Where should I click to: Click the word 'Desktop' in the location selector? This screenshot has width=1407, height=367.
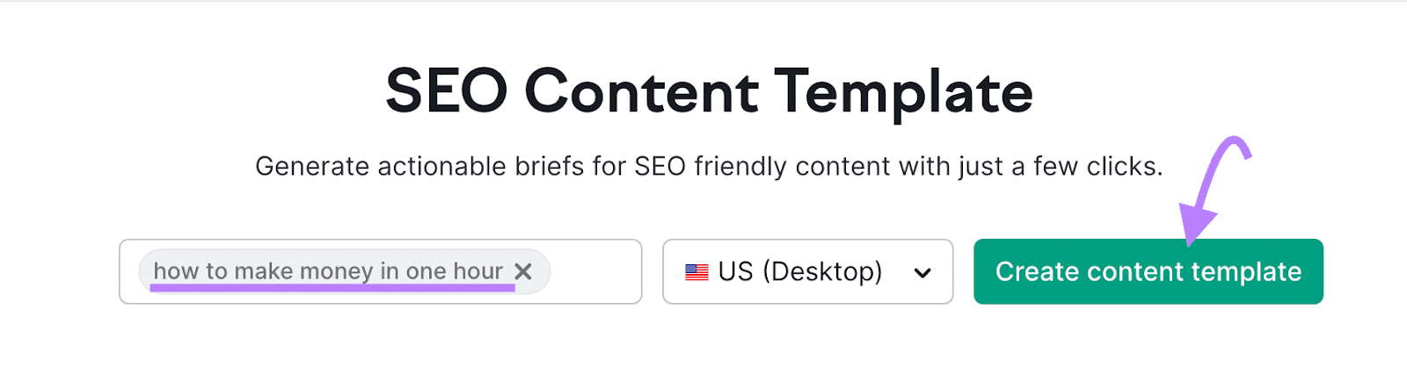coord(822,272)
